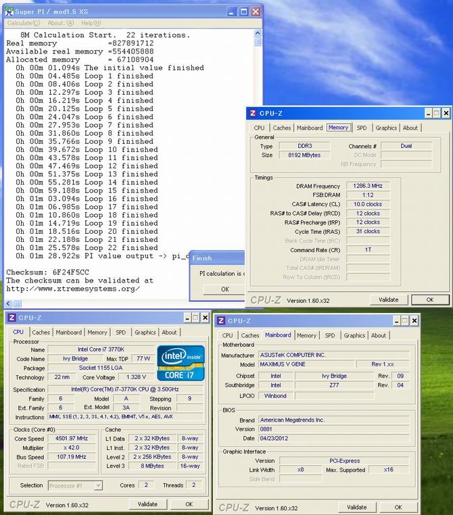Image resolution: width=453 pixels, height=515 pixels.
Task: Click OK in the Finish dialog
Action: point(224,289)
